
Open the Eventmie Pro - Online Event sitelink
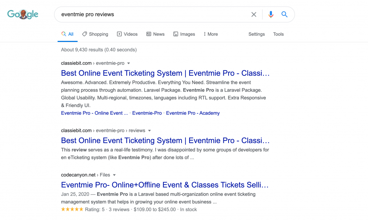94,113
